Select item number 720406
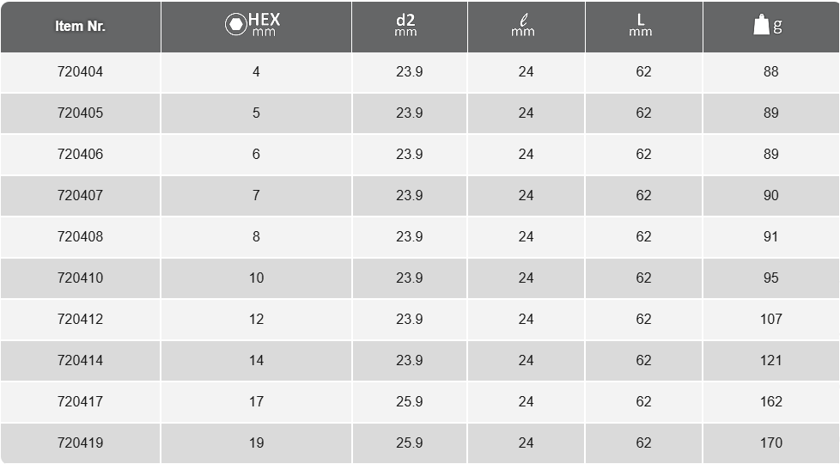This screenshot has height=464, width=840. pos(81,155)
